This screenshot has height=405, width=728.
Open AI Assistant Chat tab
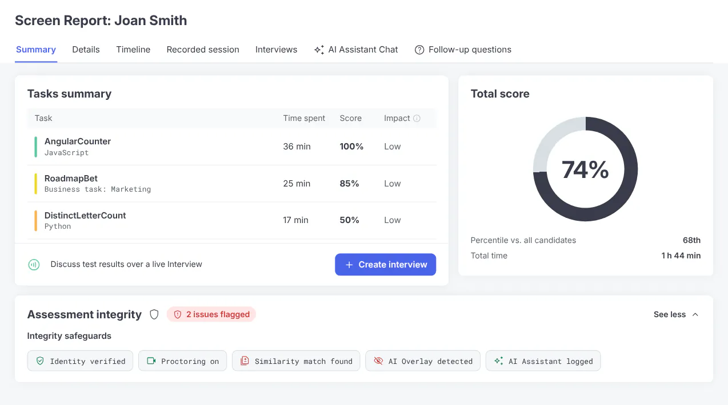pos(356,50)
